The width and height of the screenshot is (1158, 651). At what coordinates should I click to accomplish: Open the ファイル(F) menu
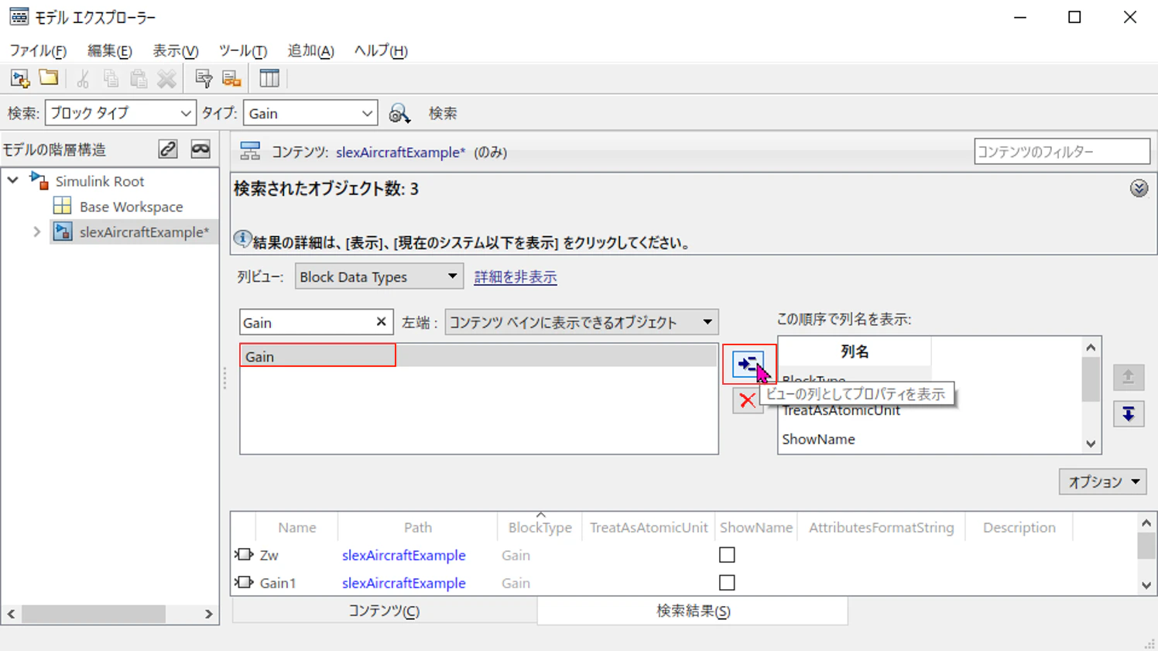[x=38, y=51]
